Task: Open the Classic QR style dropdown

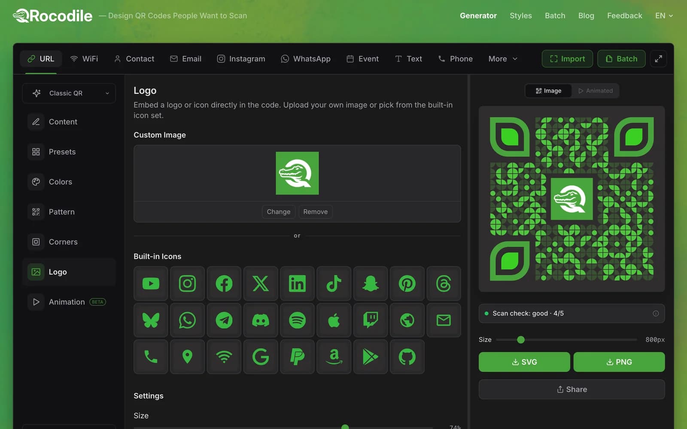Action: tap(69, 93)
